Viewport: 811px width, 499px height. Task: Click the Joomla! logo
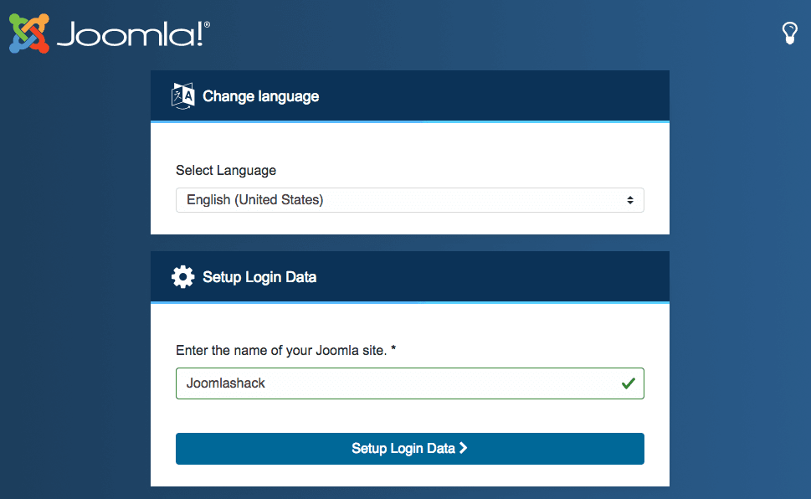click(109, 33)
